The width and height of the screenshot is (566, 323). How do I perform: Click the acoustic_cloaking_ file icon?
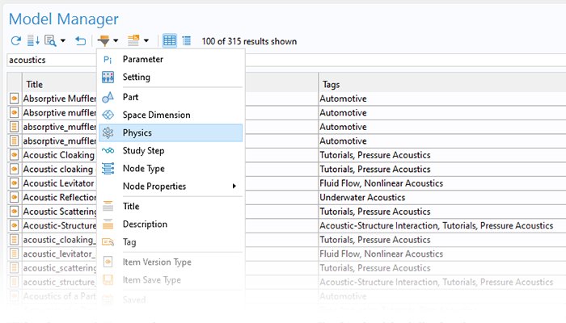pos(14,240)
